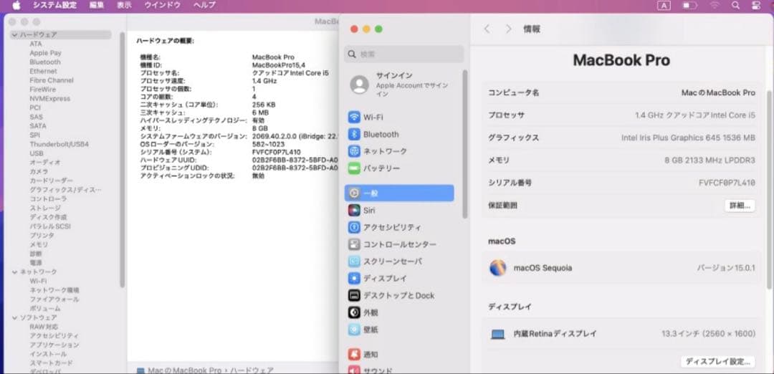Image resolution: width=774 pixels, height=374 pixels.
Task: Select Thunderbolt/USB4 in System Information sidebar
Action: coord(59,144)
